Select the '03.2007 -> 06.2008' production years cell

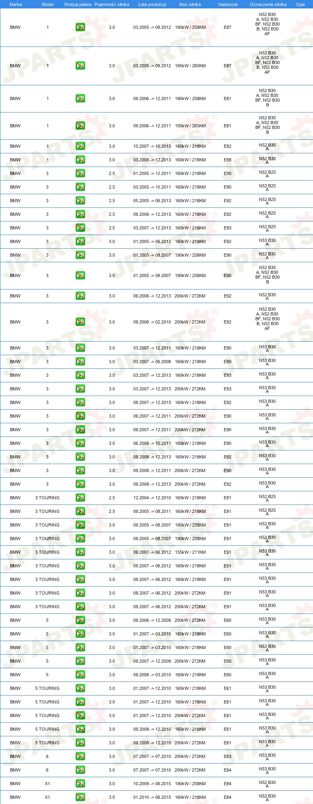click(152, 362)
